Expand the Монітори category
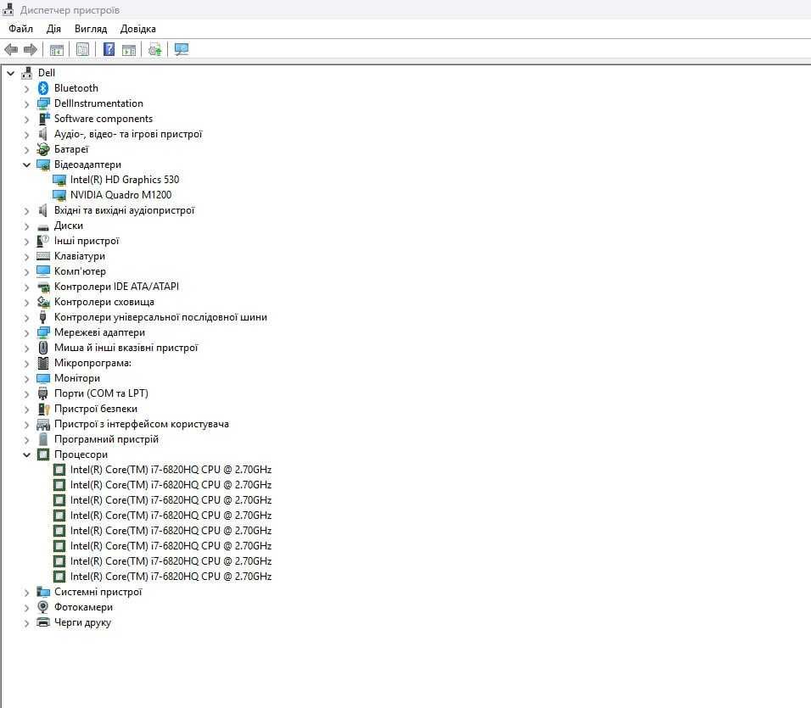 coord(26,379)
